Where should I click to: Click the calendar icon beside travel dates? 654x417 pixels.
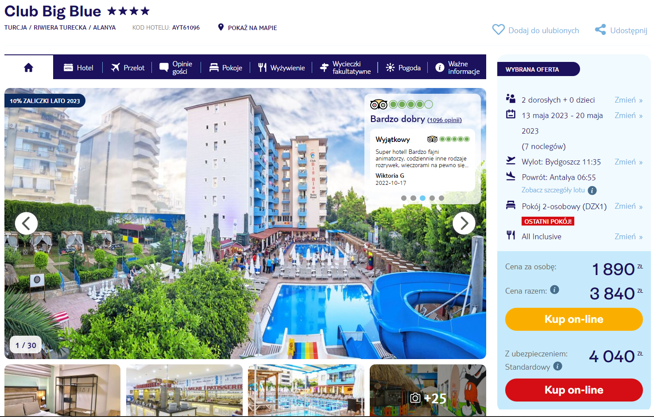pyautogui.click(x=511, y=114)
